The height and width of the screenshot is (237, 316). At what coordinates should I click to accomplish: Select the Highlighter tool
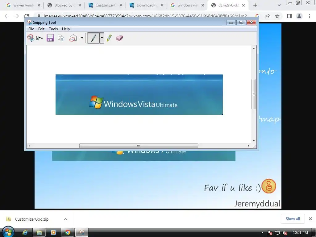coord(109,38)
